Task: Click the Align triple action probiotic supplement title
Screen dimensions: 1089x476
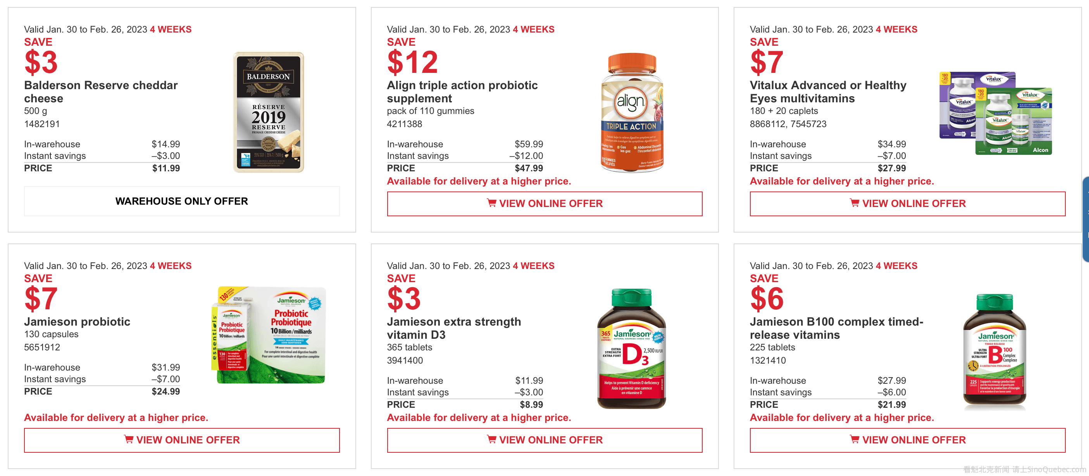Action: [x=462, y=92]
